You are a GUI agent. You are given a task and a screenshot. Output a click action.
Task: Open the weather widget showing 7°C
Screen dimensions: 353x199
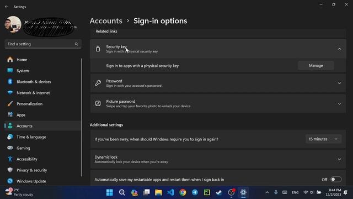[x=19, y=192]
